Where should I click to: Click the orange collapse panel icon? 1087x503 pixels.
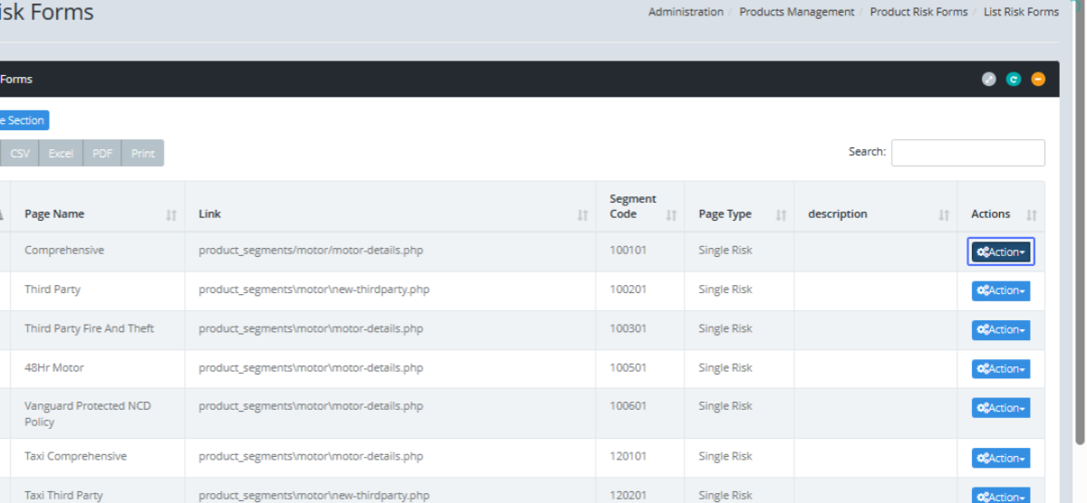pyautogui.click(x=1038, y=80)
